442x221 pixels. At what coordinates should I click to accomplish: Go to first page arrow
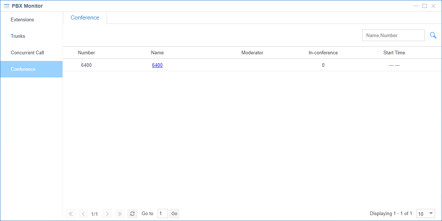[71, 214]
